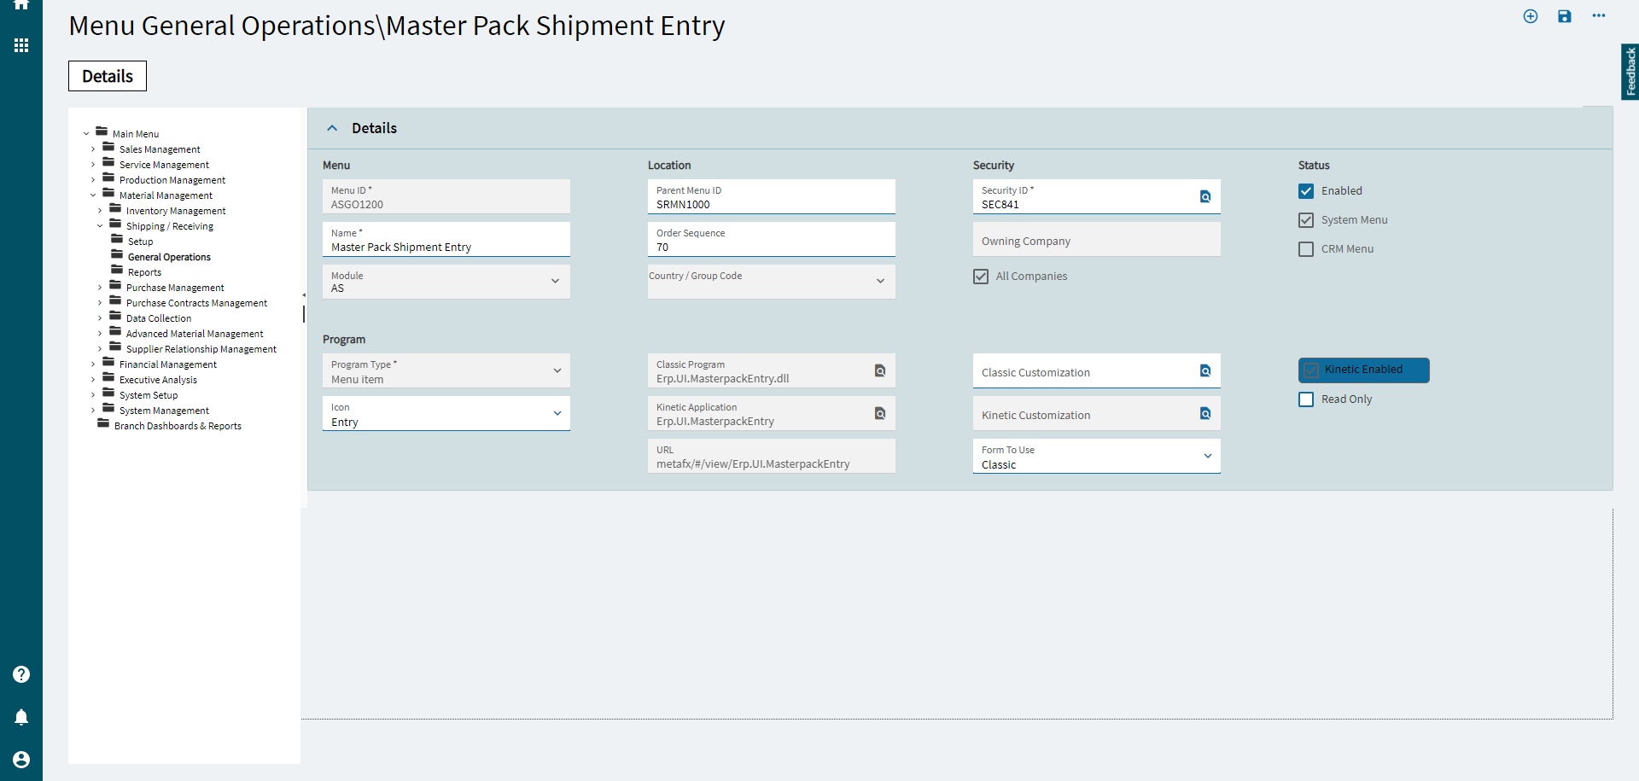Click the Home icon in sidebar

click(x=21, y=4)
